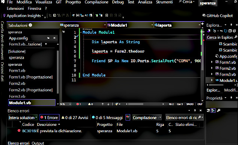This screenshot has height=145, width=238.
Task: Pin the Esplora soluzioni panel
Action: [x=231, y=25]
